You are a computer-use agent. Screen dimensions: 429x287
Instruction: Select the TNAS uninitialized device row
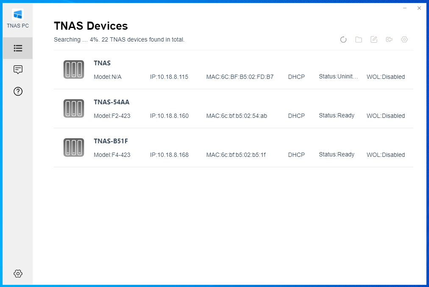(233, 70)
